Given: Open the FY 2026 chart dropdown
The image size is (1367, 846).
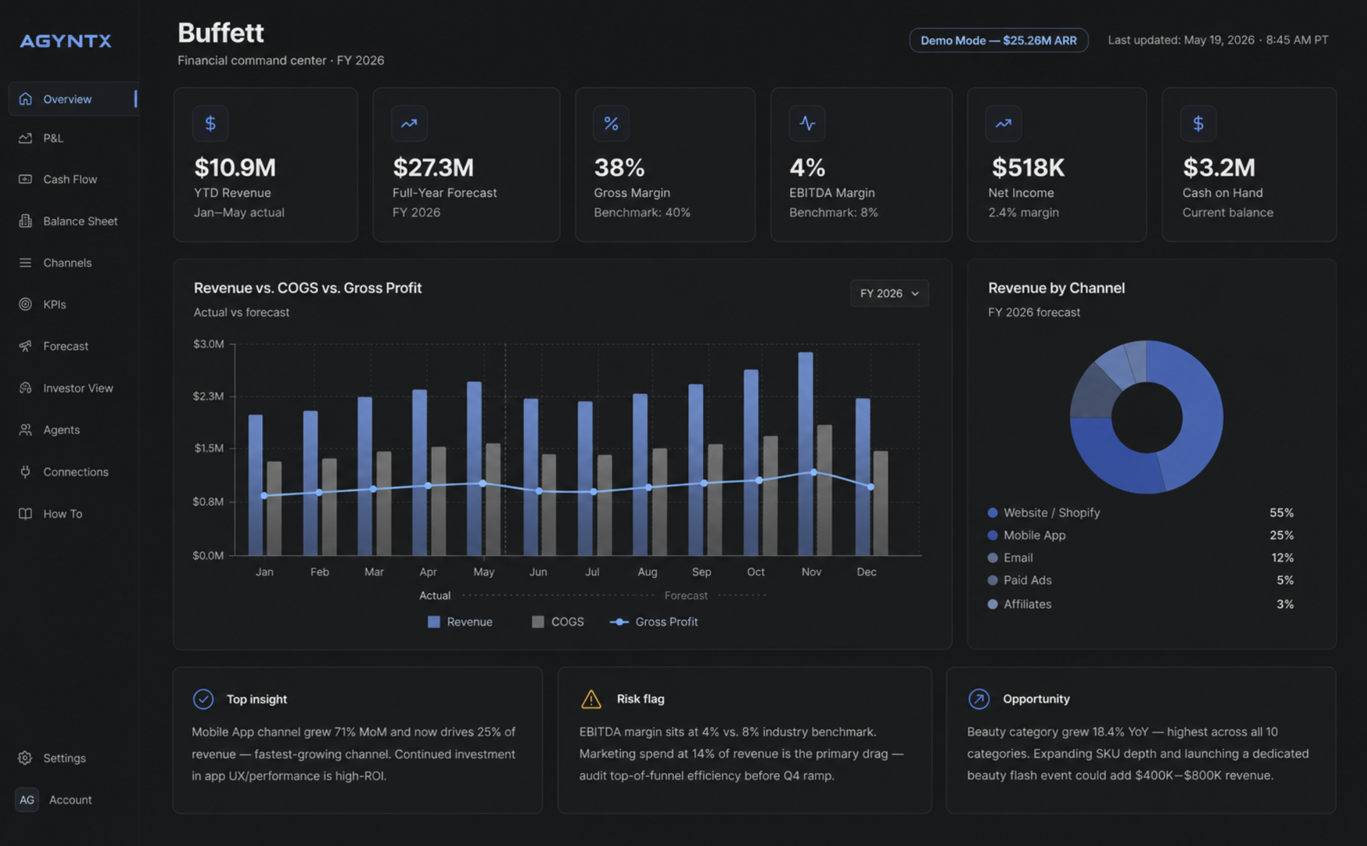Looking at the screenshot, I should (889, 293).
